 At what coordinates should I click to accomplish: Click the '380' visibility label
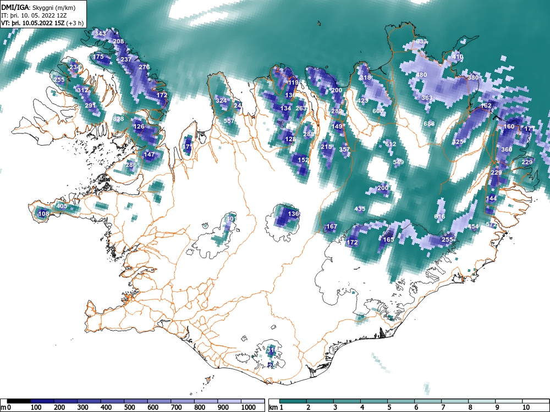tap(473, 78)
